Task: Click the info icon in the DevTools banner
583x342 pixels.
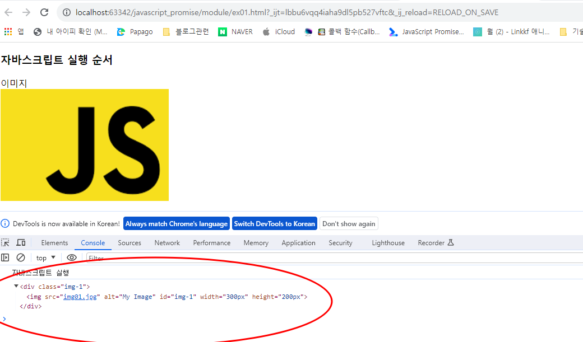Action: [x=5, y=223]
